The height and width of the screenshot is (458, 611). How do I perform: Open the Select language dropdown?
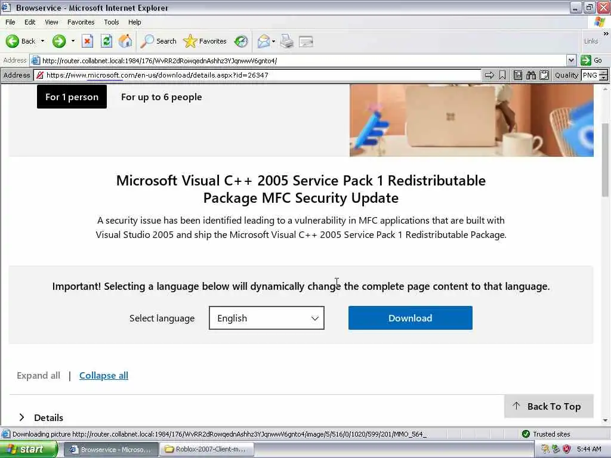click(267, 318)
